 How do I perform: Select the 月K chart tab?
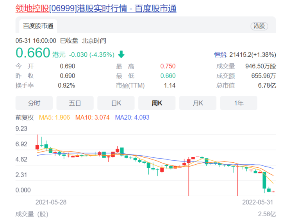tap(198, 103)
